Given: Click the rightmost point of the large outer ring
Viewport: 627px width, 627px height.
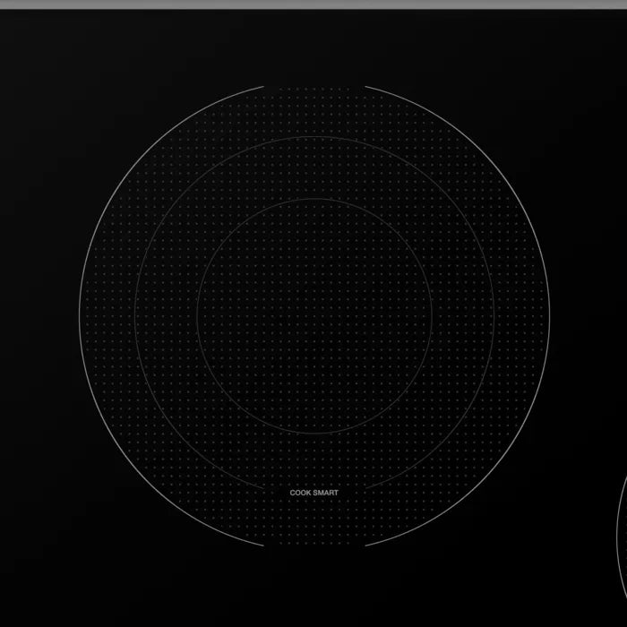Looking at the screenshot, I should (549, 316).
